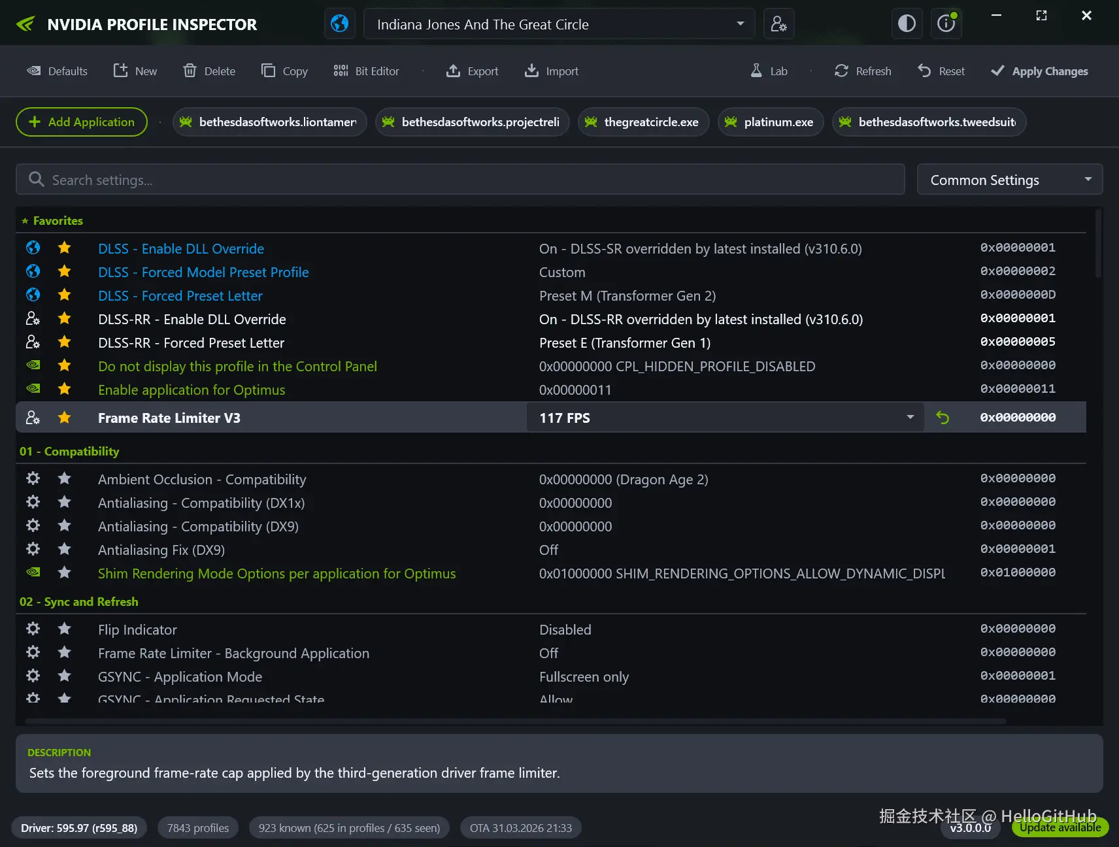1119x847 pixels.
Task: Click the gear icon for Antialiasing Fix (DX9)
Action: (33, 549)
